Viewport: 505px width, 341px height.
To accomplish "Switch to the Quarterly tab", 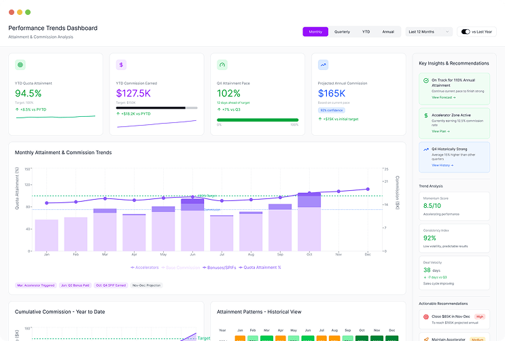I will pos(342,31).
